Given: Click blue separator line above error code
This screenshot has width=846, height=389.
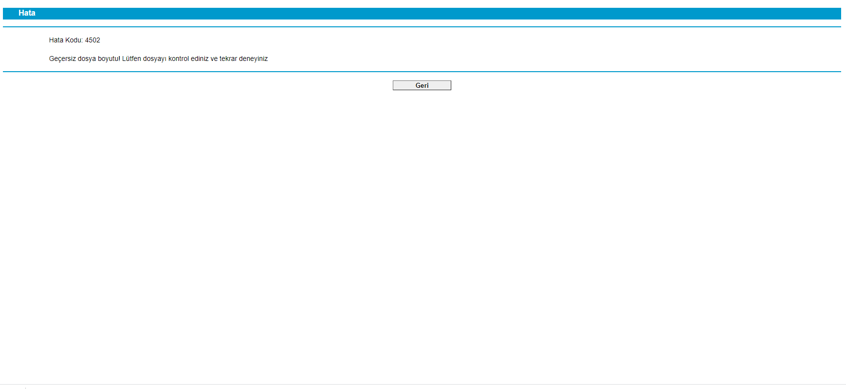Looking at the screenshot, I should tap(422, 27).
